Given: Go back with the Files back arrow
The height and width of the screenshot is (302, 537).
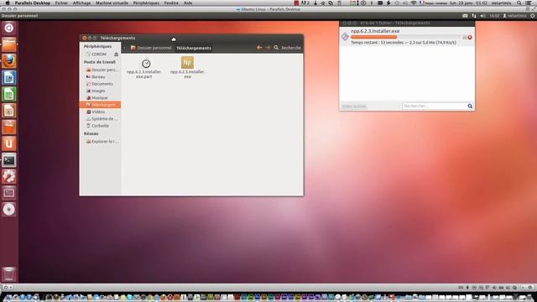Looking at the screenshot, I should (259, 48).
